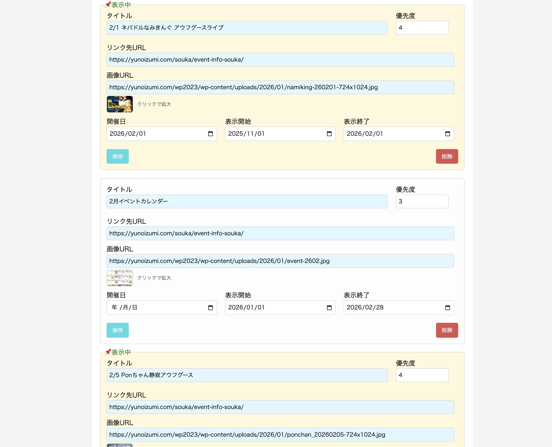
Task: Click the ponchan_20260205 image URL field
Action: pyautogui.click(x=280, y=435)
